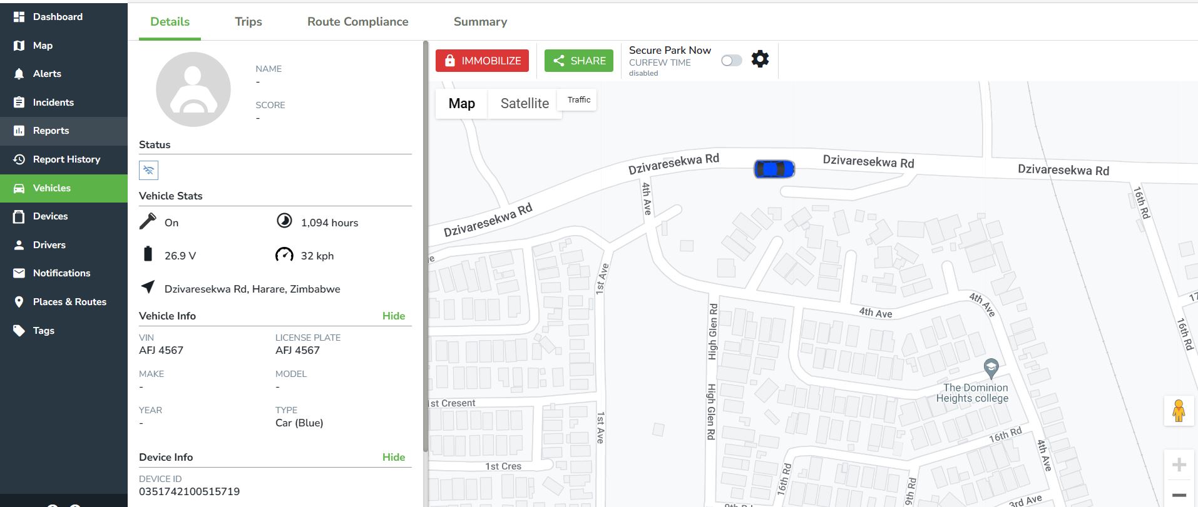
Task: Enable the Secure Park Now toggle
Action: tap(731, 61)
